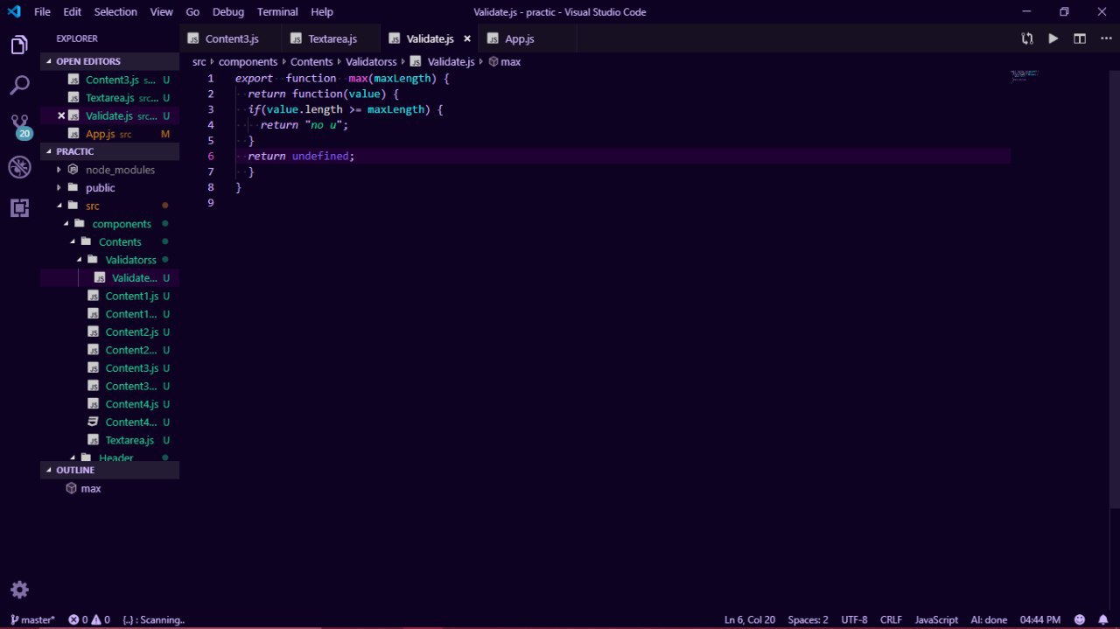Open the File menu
Image resolution: width=1120 pixels, height=629 pixels.
[x=42, y=12]
